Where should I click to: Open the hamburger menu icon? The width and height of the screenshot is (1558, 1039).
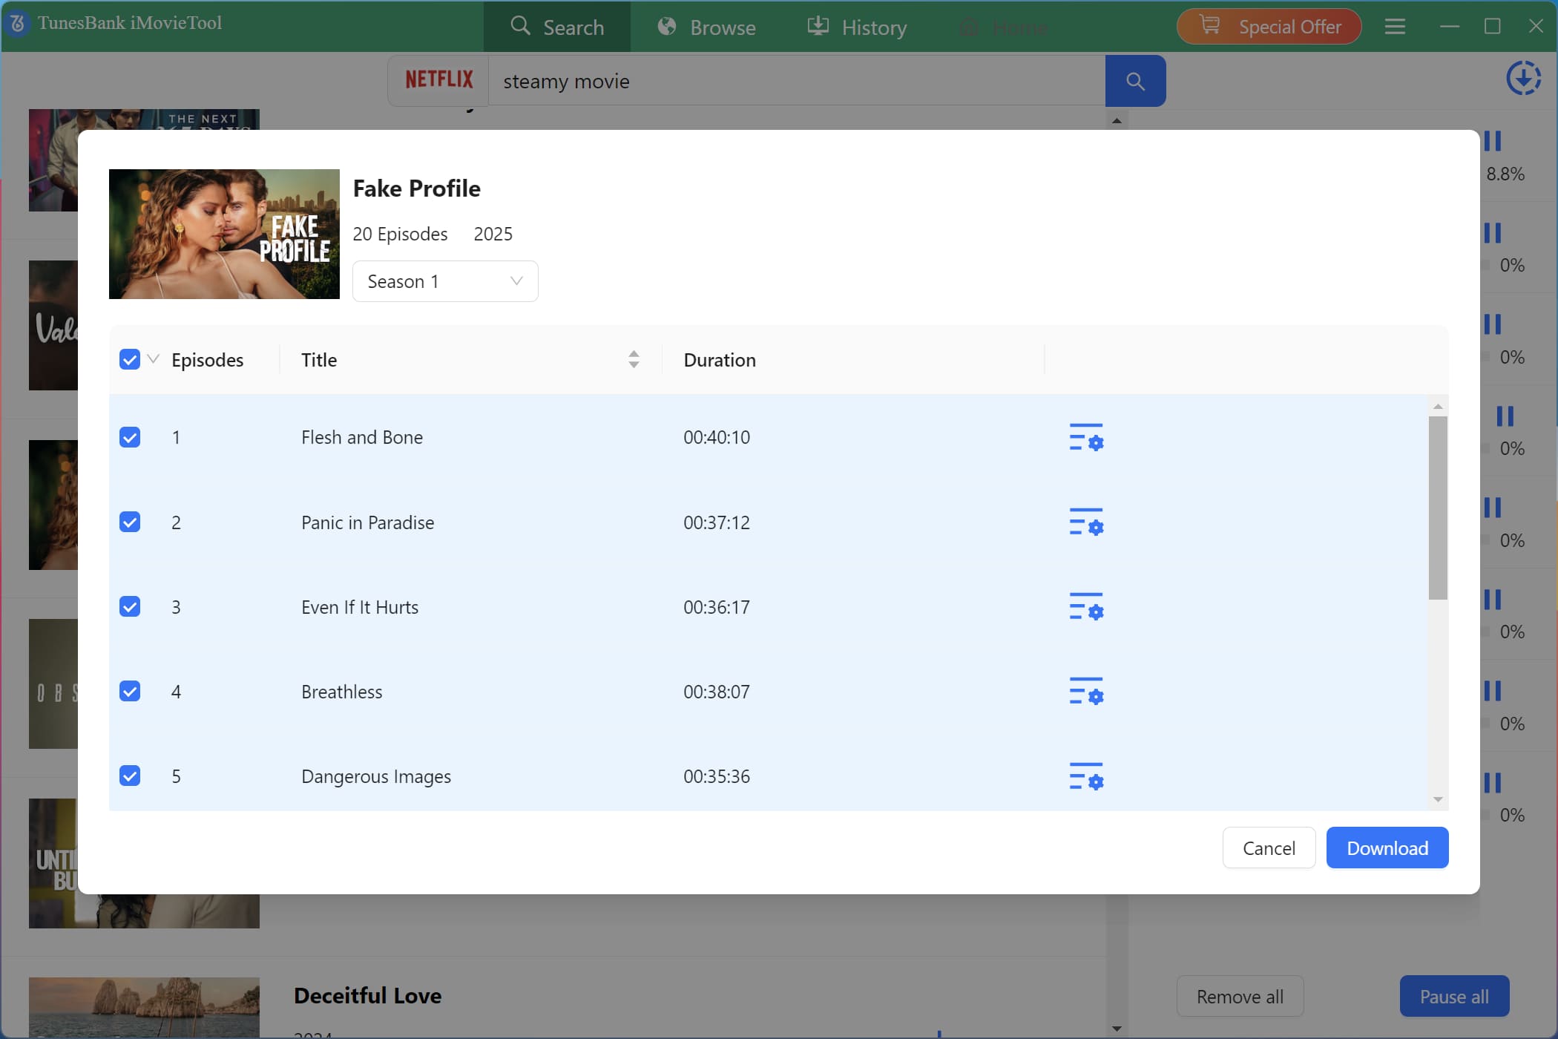pyautogui.click(x=1395, y=27)
